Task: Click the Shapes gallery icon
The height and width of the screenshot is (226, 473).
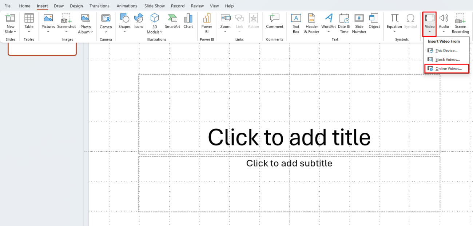Action: point(124,18)
